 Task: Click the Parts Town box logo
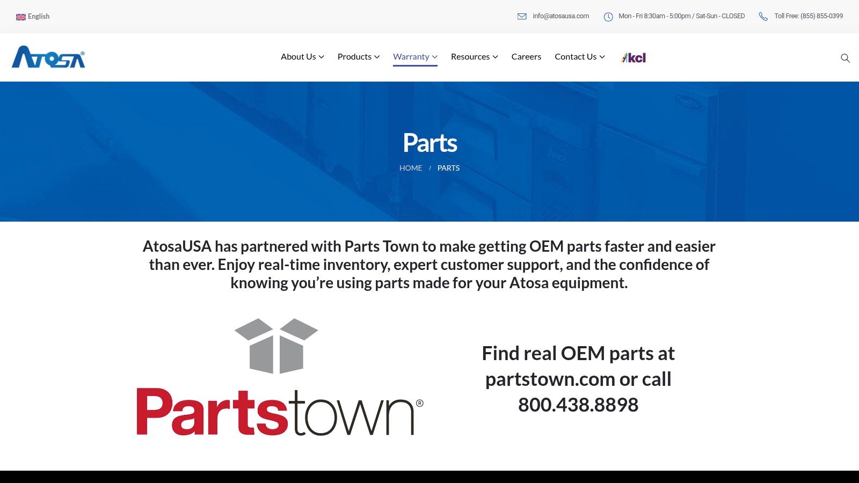[x=276, y=346]
